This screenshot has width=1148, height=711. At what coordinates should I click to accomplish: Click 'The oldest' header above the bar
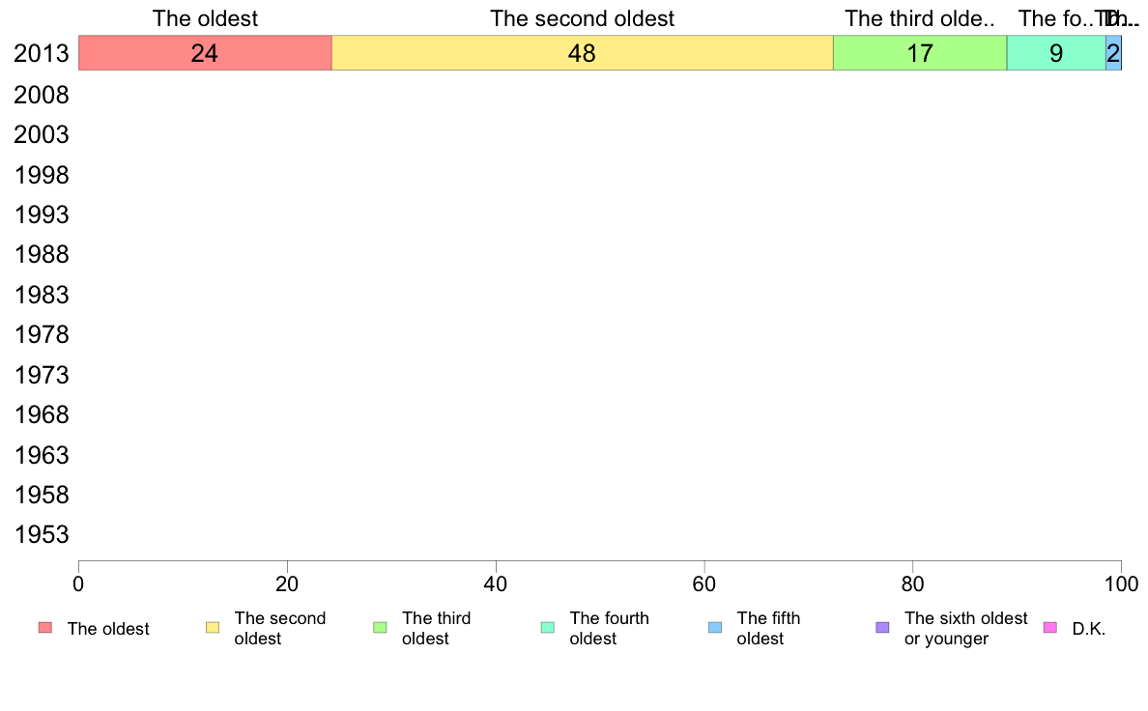click(x=205, y=18)
